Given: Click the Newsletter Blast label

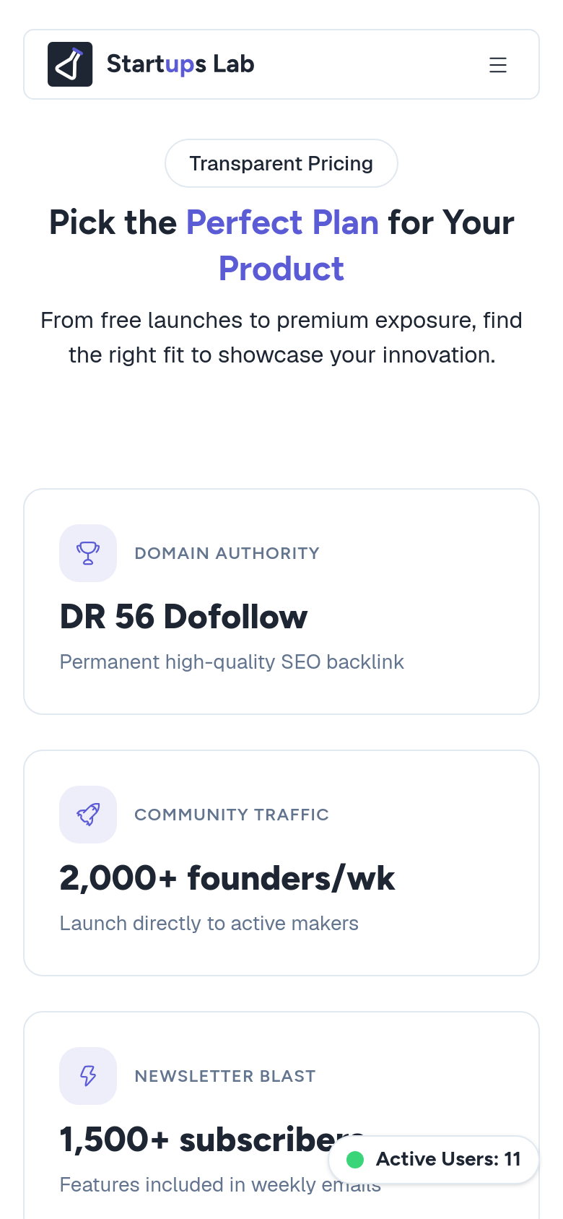Looking at the screenshot, I should coord(225,1076).
